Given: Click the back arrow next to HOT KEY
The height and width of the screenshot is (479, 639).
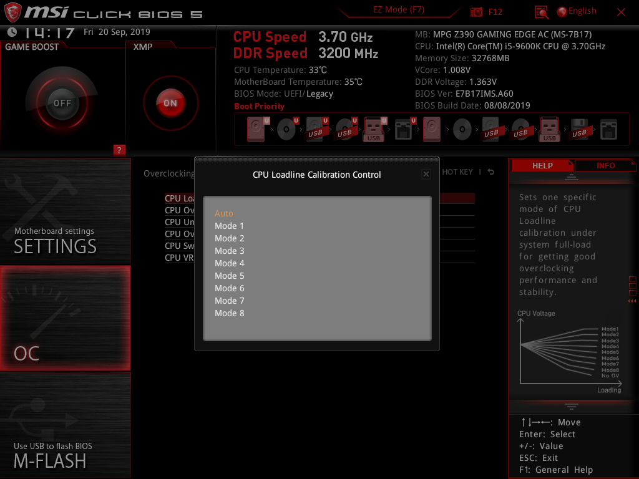Looking at the screenshot, I should 491,172.
